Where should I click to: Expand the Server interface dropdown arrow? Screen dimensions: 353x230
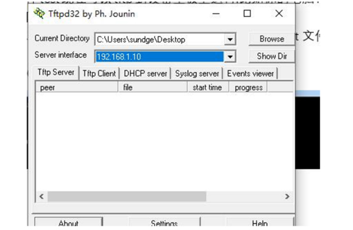(230, 56)
